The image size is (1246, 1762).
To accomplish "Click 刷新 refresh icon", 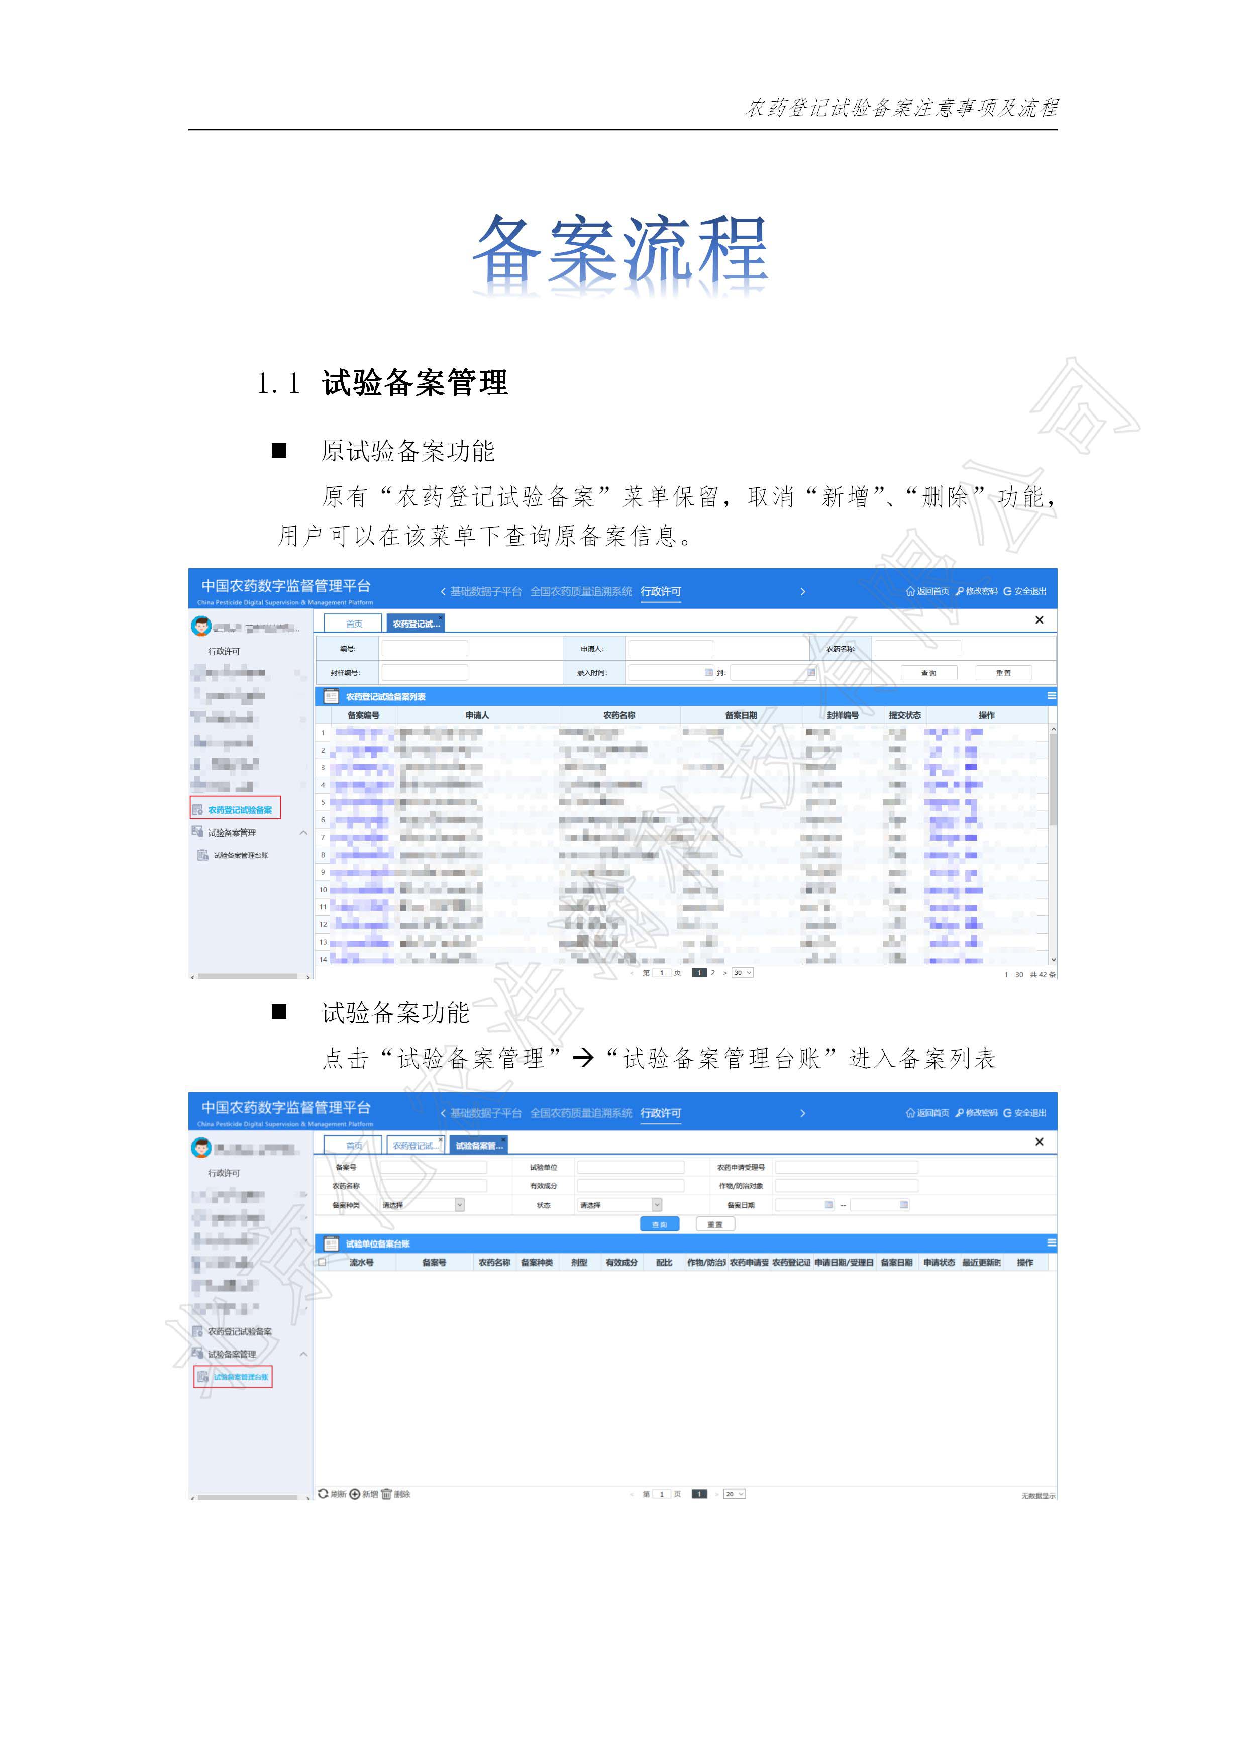I will pos(323,1494).
